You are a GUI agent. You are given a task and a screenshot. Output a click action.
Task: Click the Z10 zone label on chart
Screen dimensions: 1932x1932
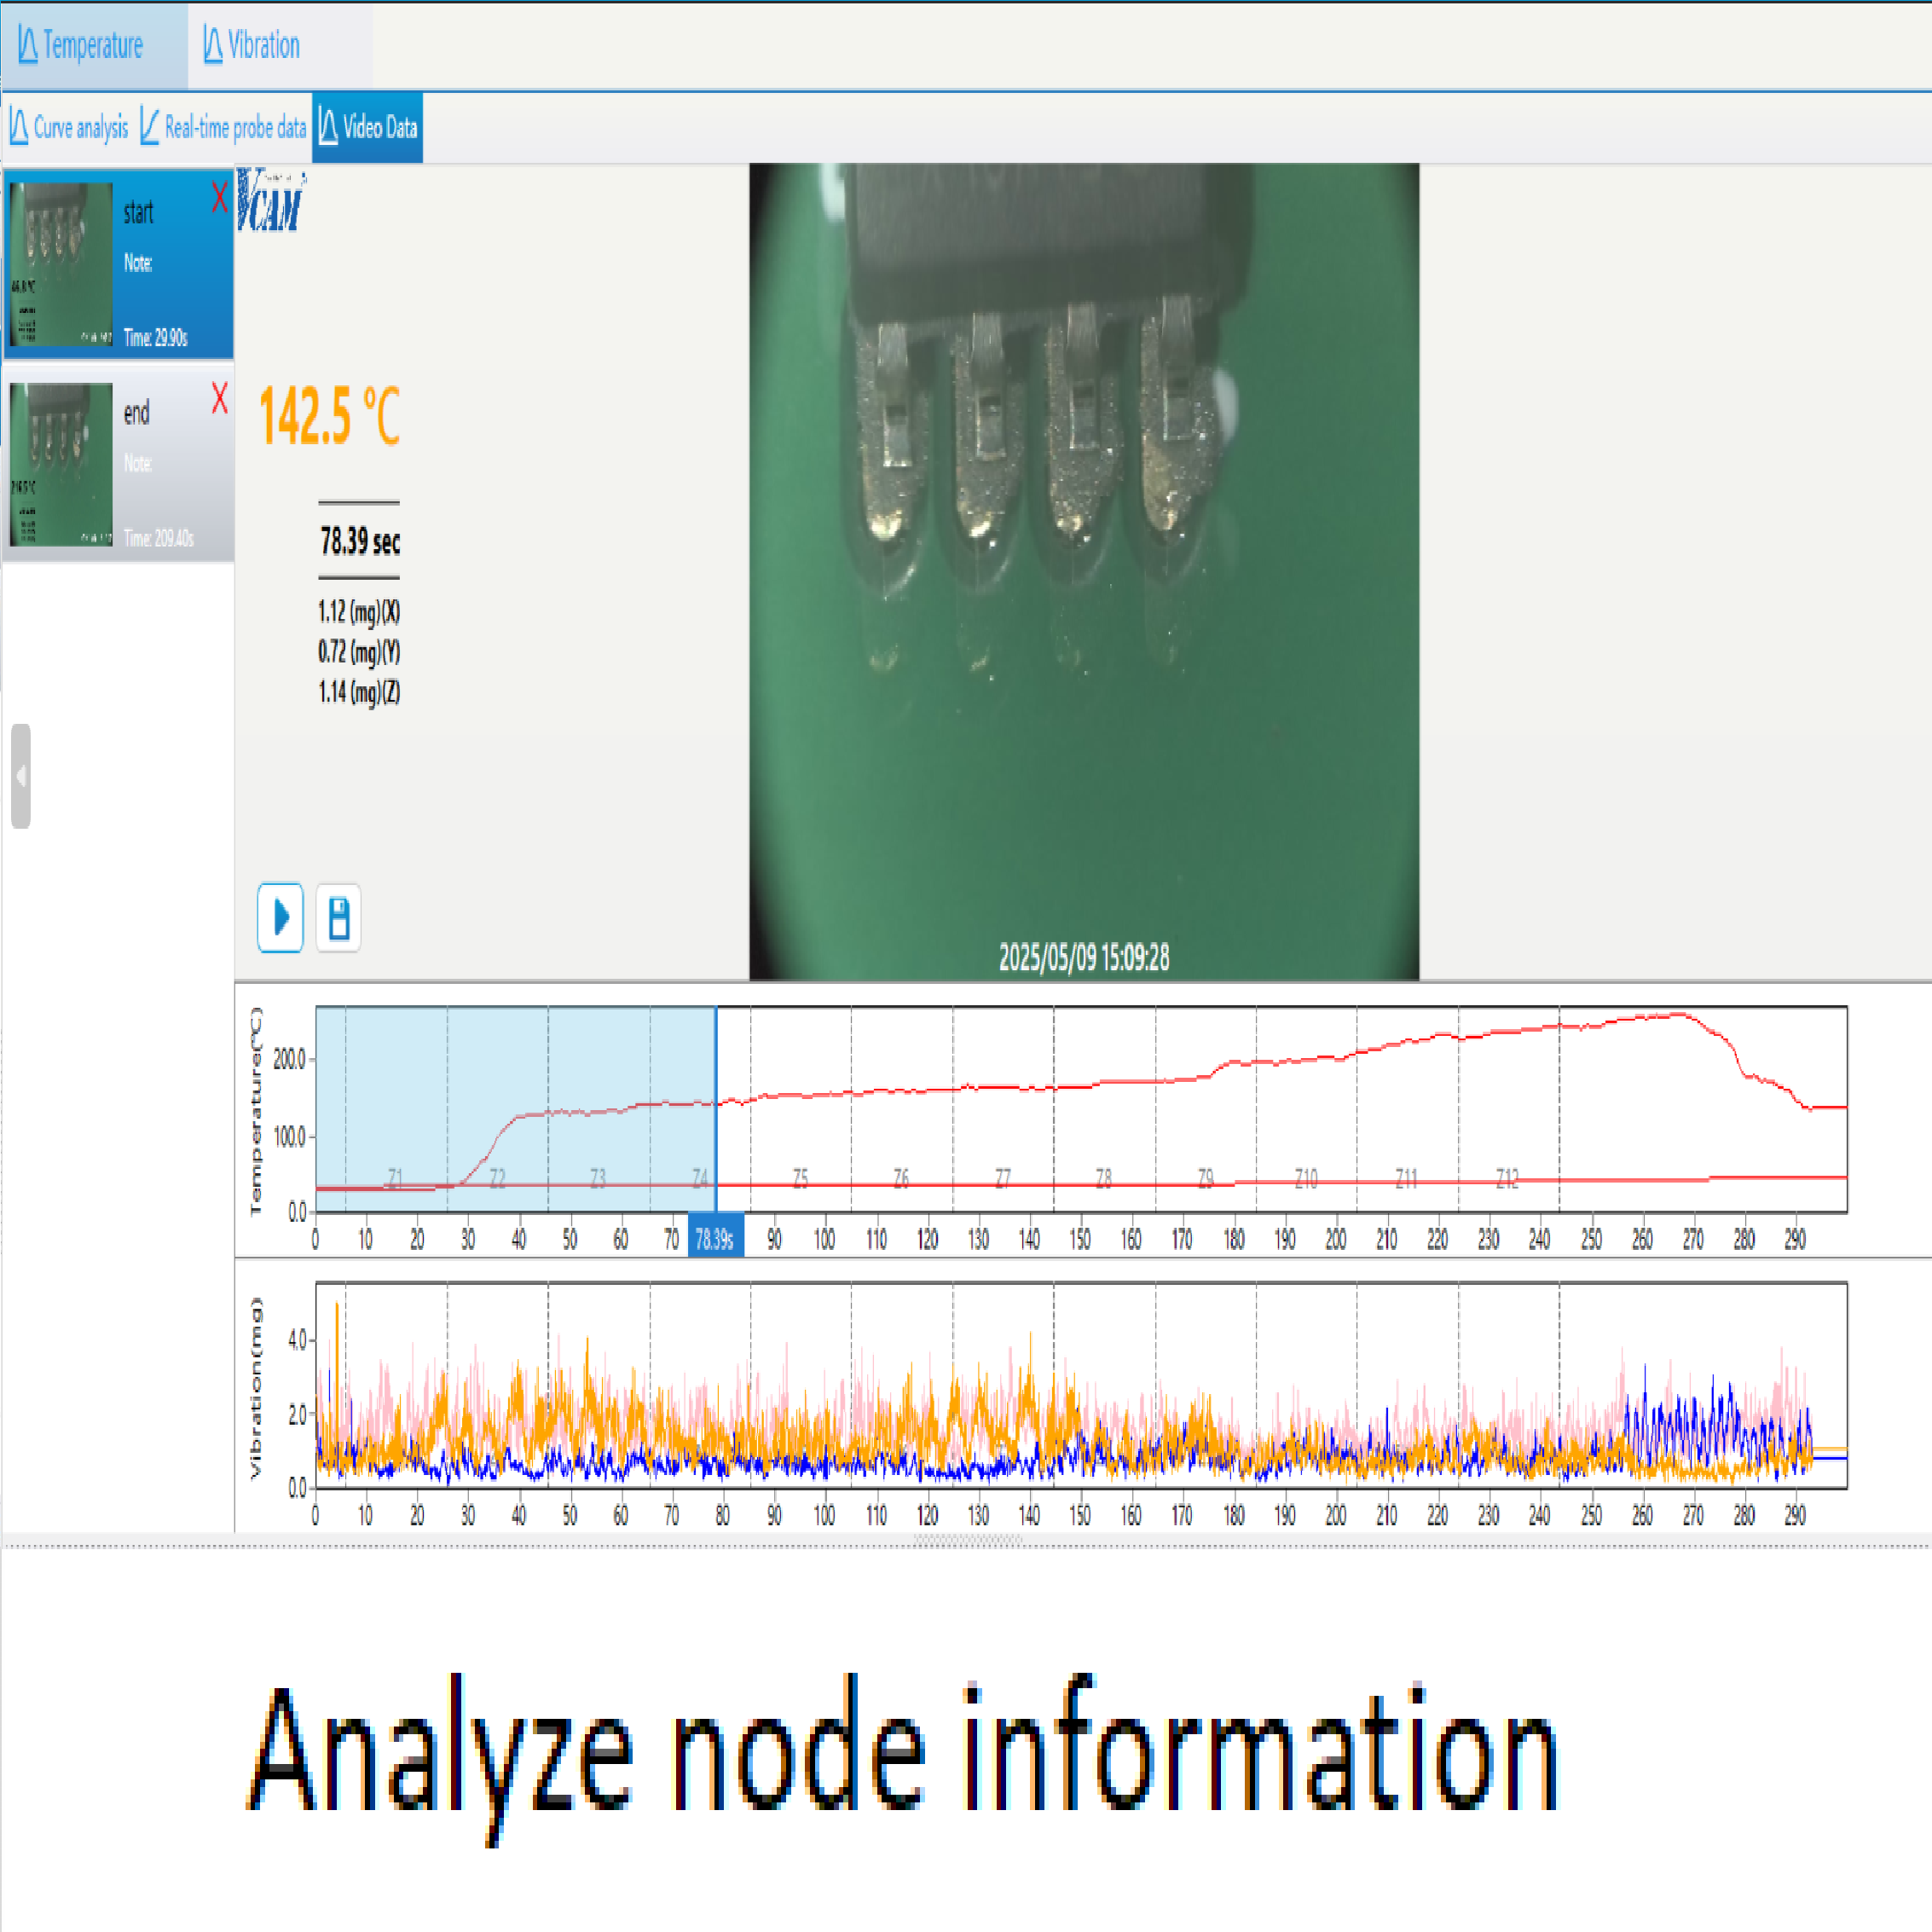click(x=1305, y=1179)
